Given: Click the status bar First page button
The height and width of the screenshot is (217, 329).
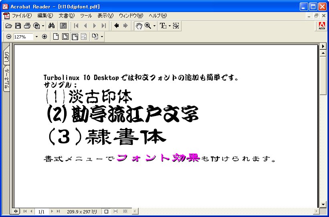Looking at the screenshot, I should (25, 211).
